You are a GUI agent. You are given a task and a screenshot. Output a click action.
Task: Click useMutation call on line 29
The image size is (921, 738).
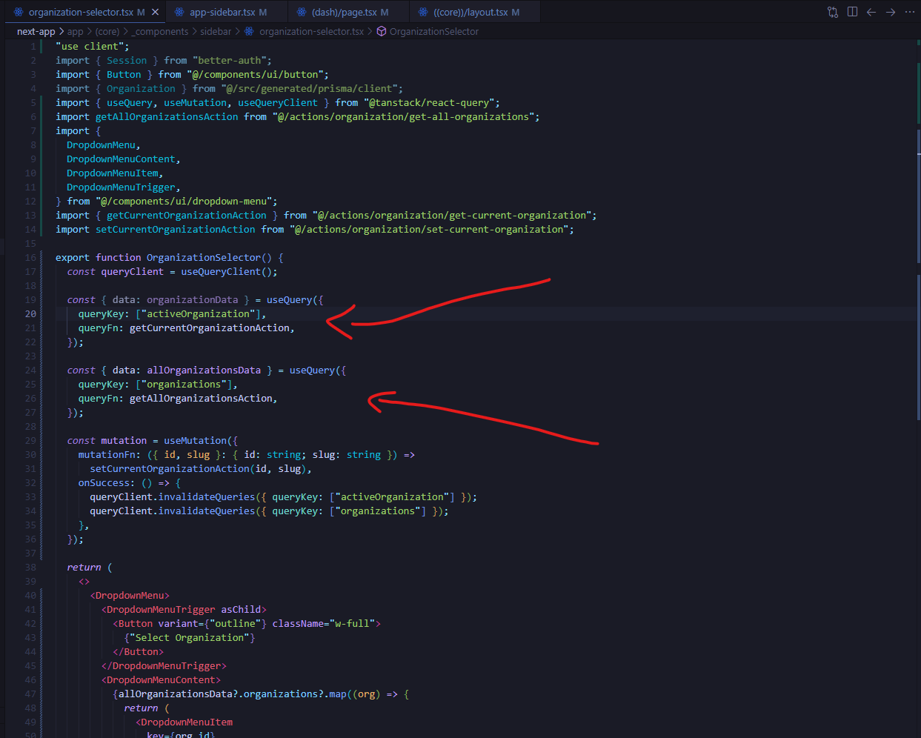coord(195,440)
